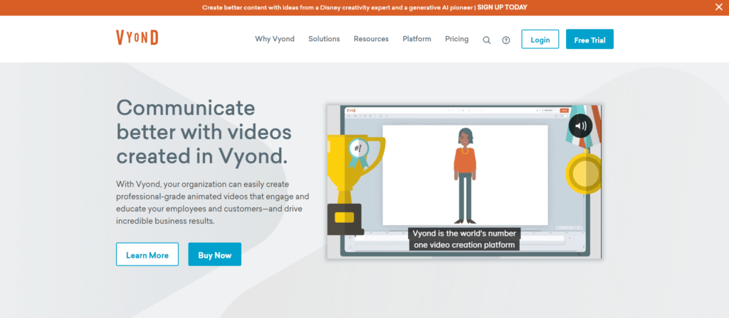The width and height of the screenshot is (729, 318).
Task: Click the Vyond logo
Action: tap(137, 38)
